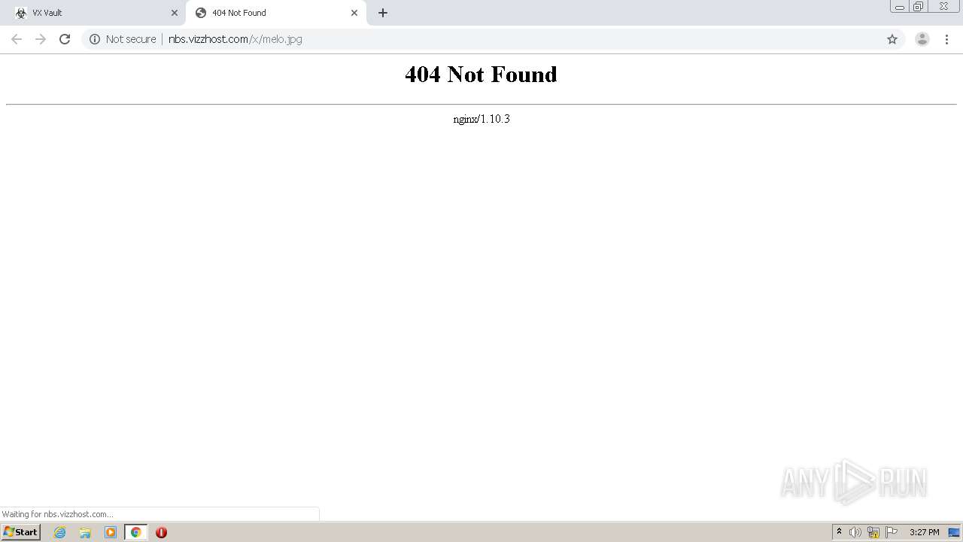This screenshot has width=963, height=542.
Task: Click the Not secure label
Action: click(x=131, y=39)
